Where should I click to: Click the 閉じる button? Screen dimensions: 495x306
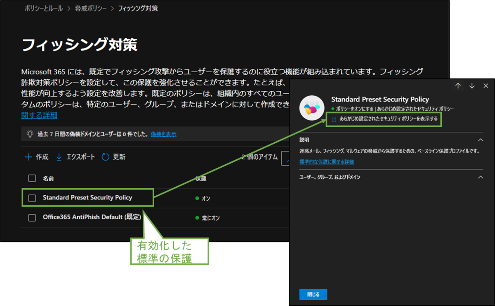click(x=313, y=294)
